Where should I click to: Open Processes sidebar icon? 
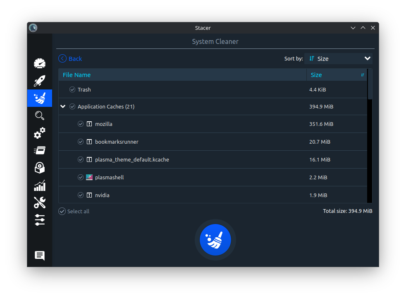(40, 150)
